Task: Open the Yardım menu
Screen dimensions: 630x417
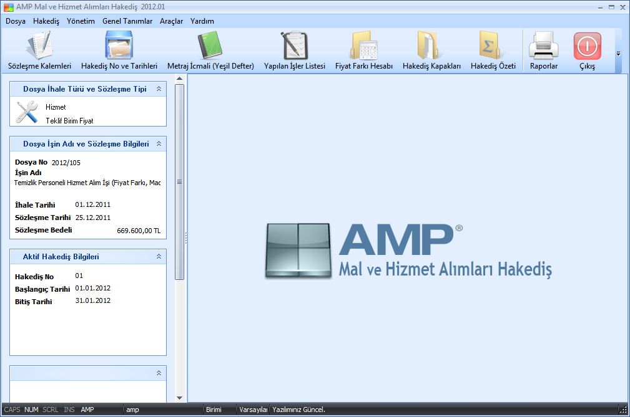Action: pos(202,21)
